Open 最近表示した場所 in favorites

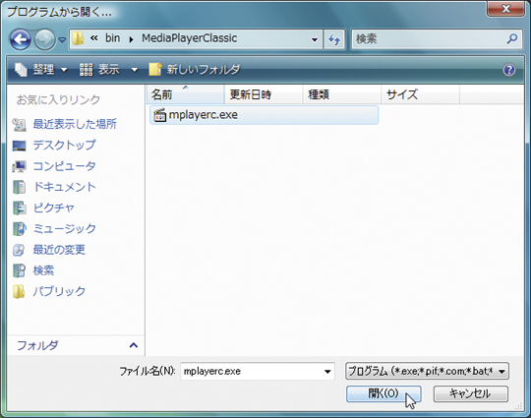point(65,124)
